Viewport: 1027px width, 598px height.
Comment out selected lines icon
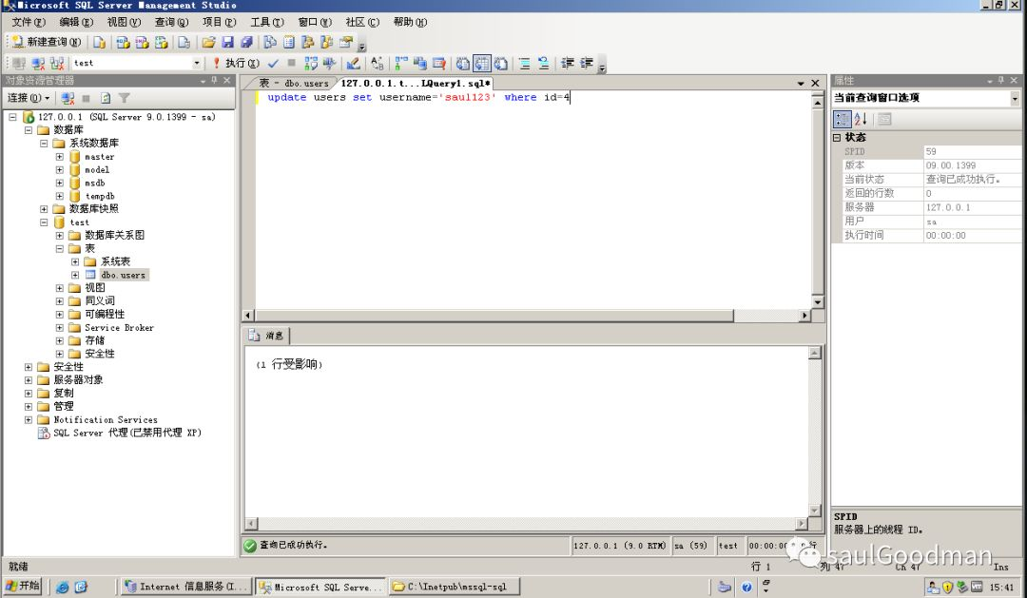pyautogui.click(x=524, y=63)
